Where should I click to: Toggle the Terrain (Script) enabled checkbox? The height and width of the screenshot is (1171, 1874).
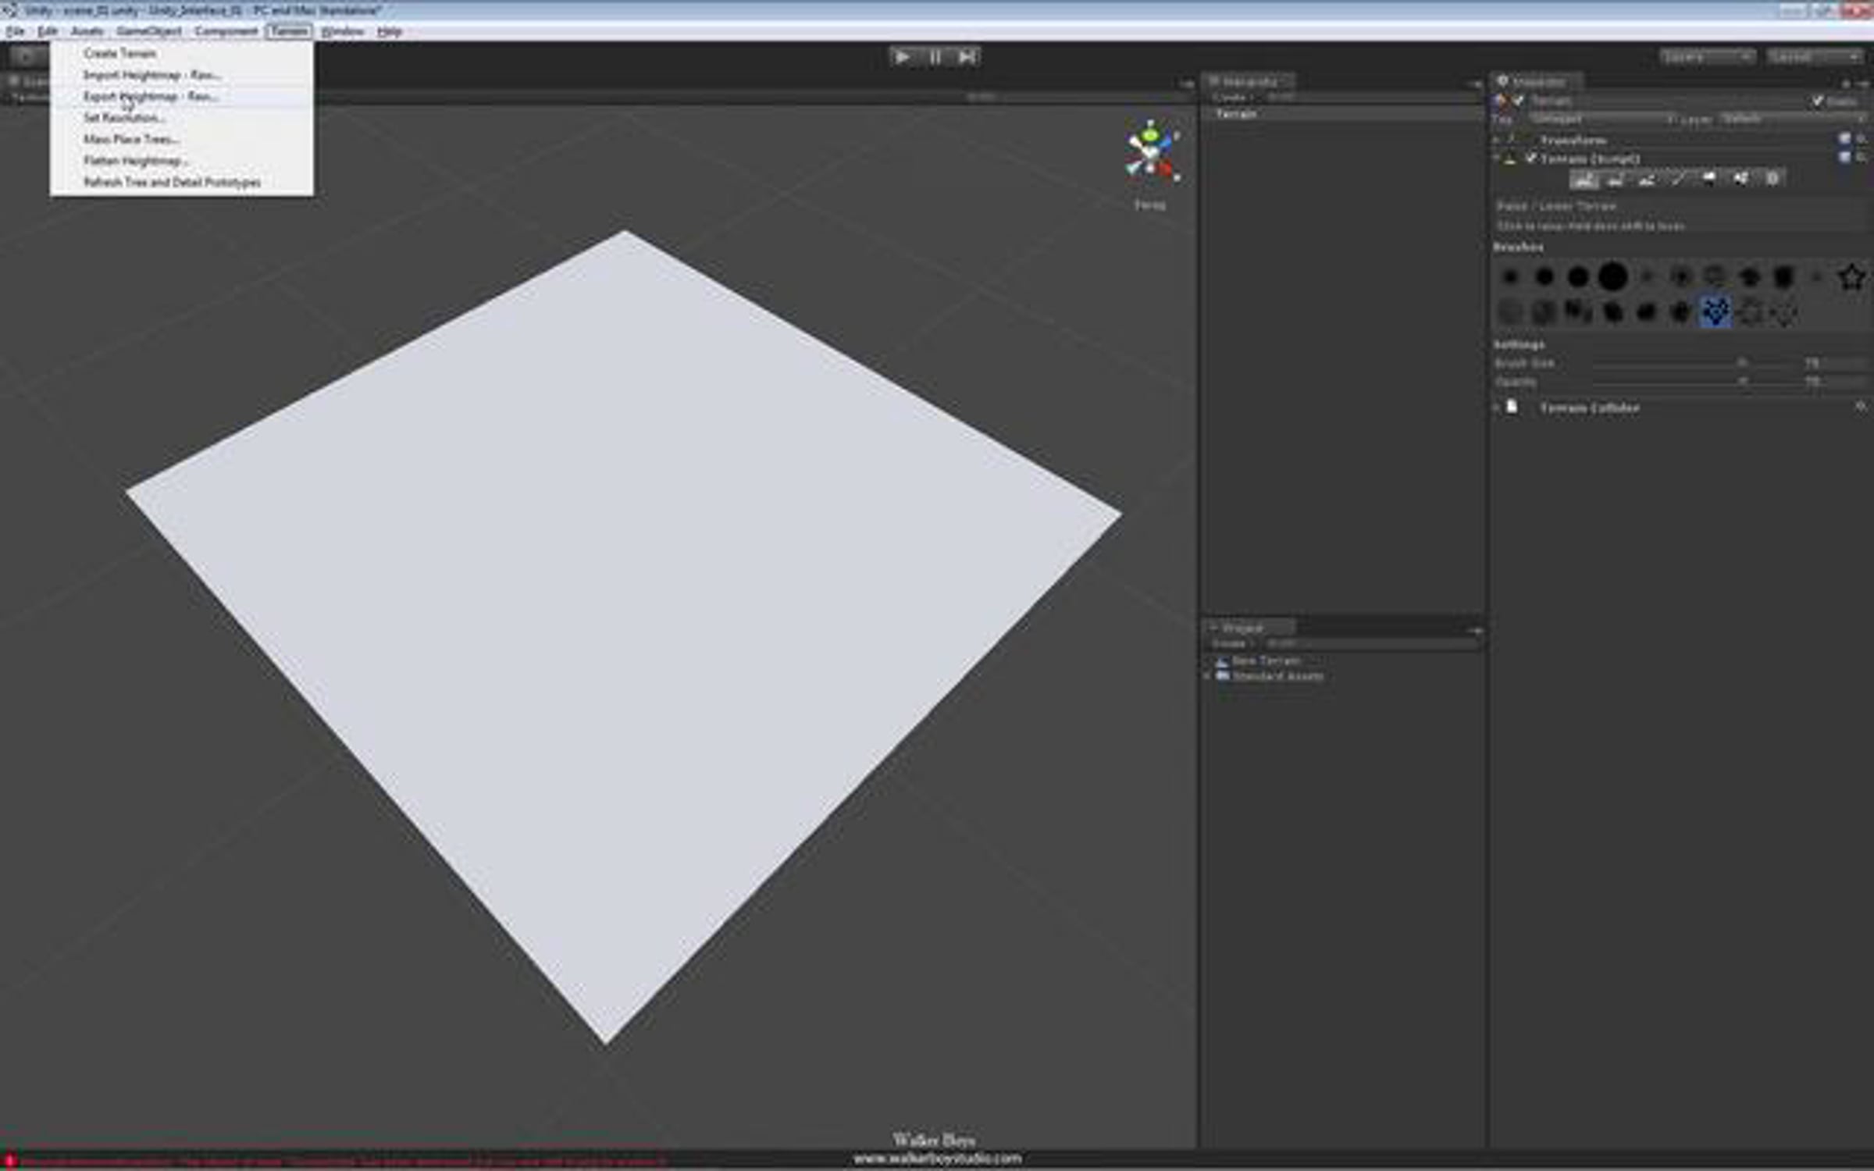pyautogui.click(x=1530, y=158)
